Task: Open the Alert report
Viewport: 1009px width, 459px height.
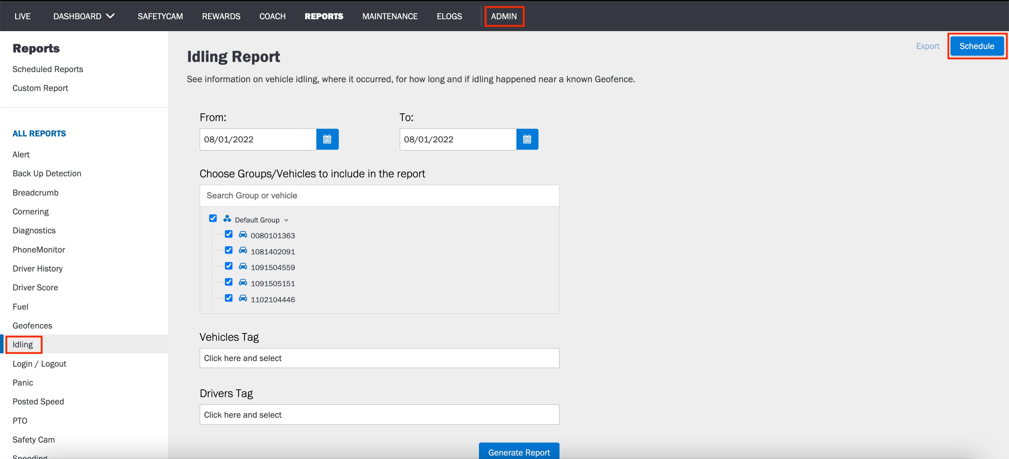Action: pyautogui.click(x=21, y=154)
